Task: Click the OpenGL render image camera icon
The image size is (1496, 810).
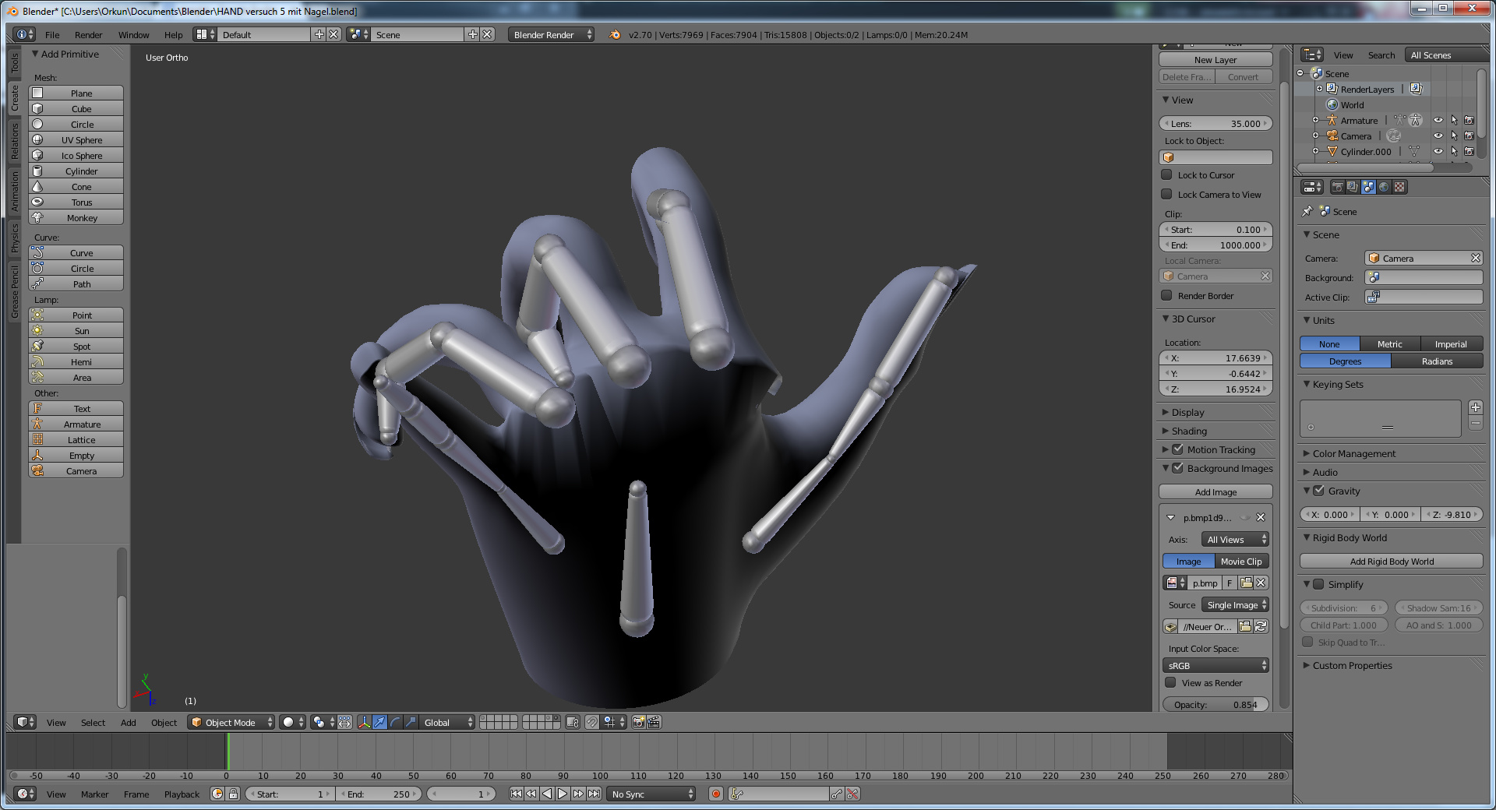Action: [x=638, y=723]
